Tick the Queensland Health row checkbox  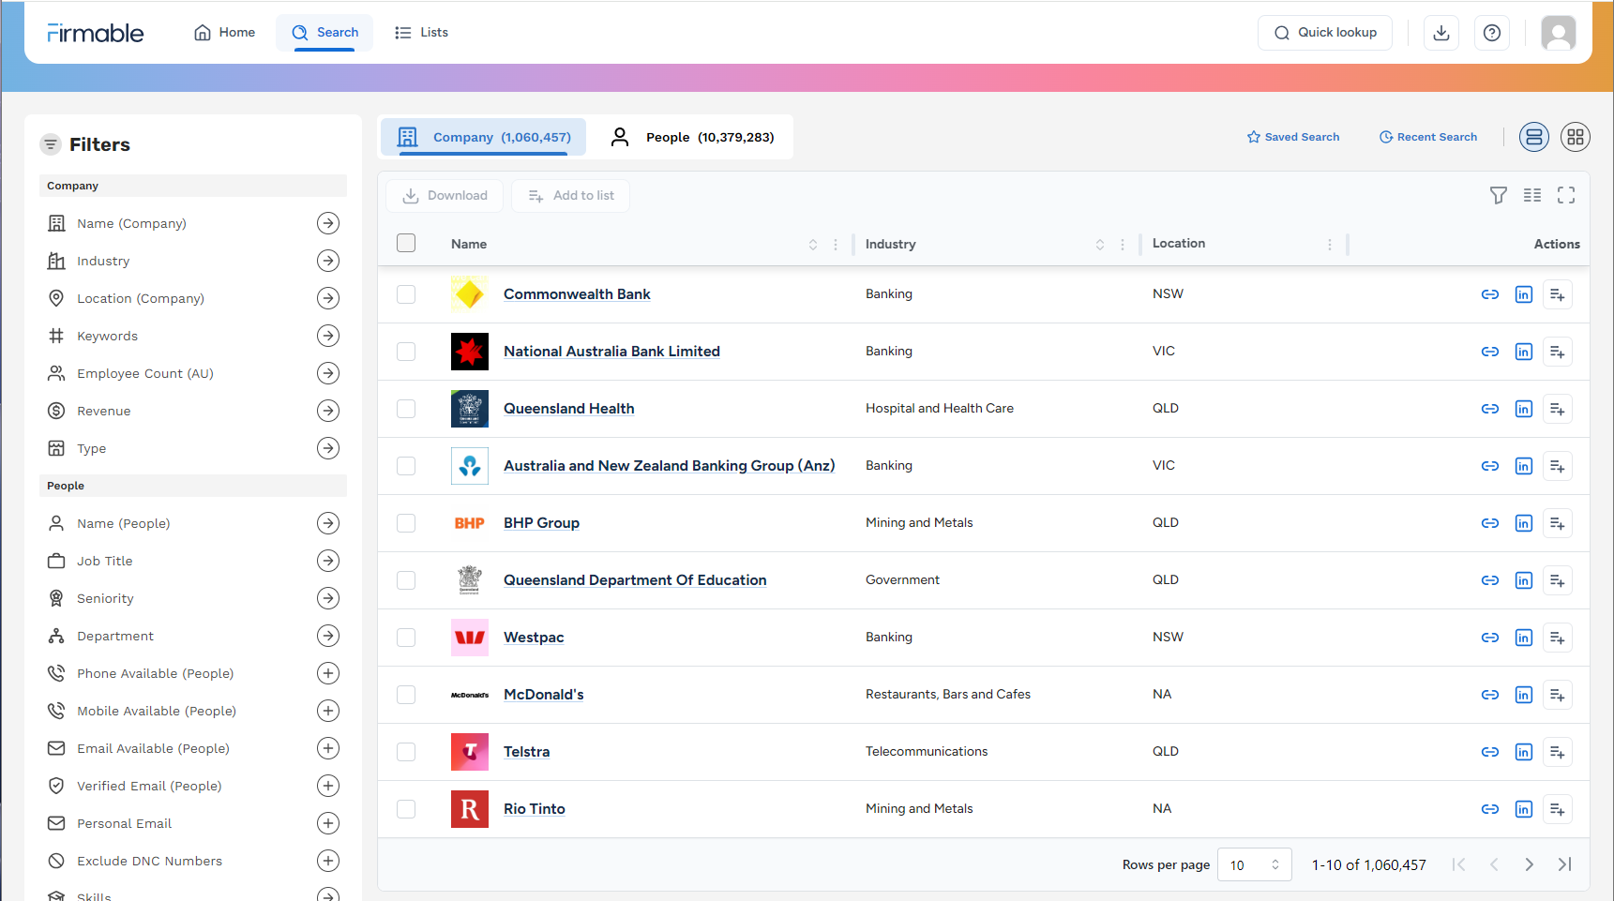(406, 409)
